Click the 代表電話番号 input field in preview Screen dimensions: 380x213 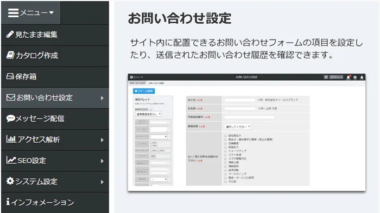(249, 117)
